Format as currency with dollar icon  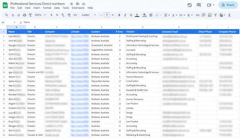51,15
